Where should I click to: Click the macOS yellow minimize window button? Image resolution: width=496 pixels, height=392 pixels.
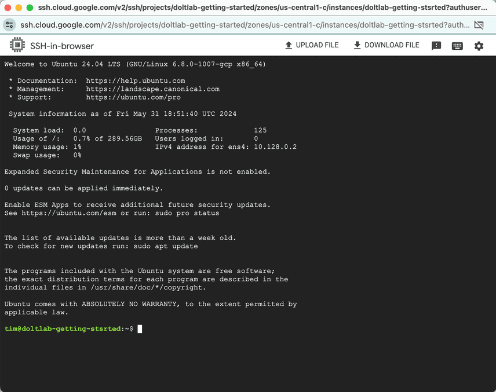coord(19,8)
